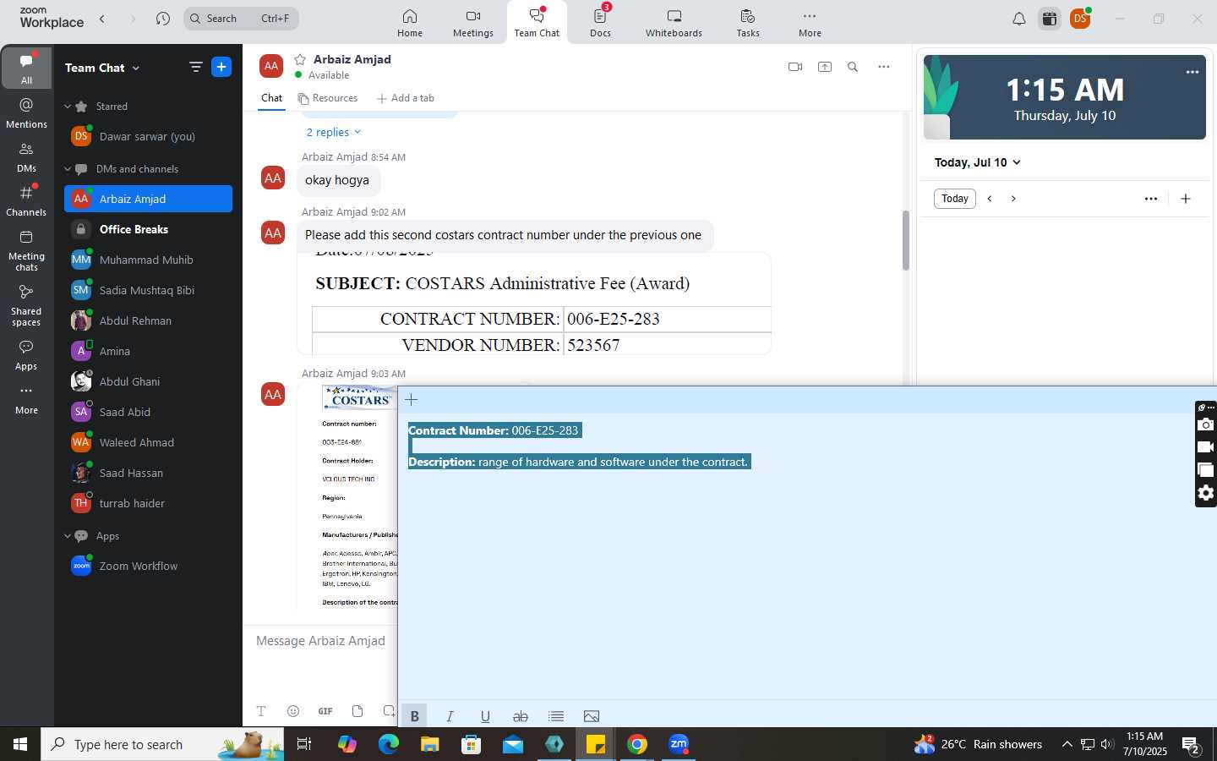This screenshot has width=1217, height=761.
Task: Open the More menu in top navigation
Action: tap(810, 23)
